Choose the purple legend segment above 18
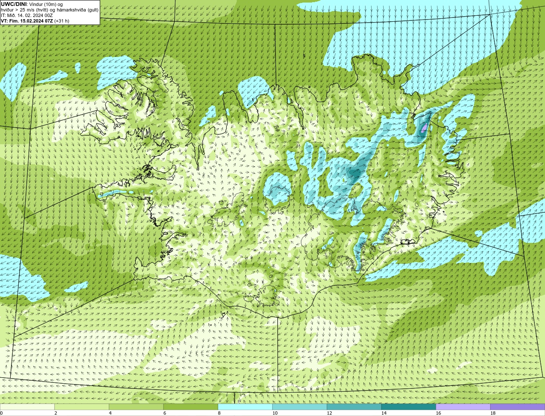Screen dimensions: 545x416 pos(518,407)
